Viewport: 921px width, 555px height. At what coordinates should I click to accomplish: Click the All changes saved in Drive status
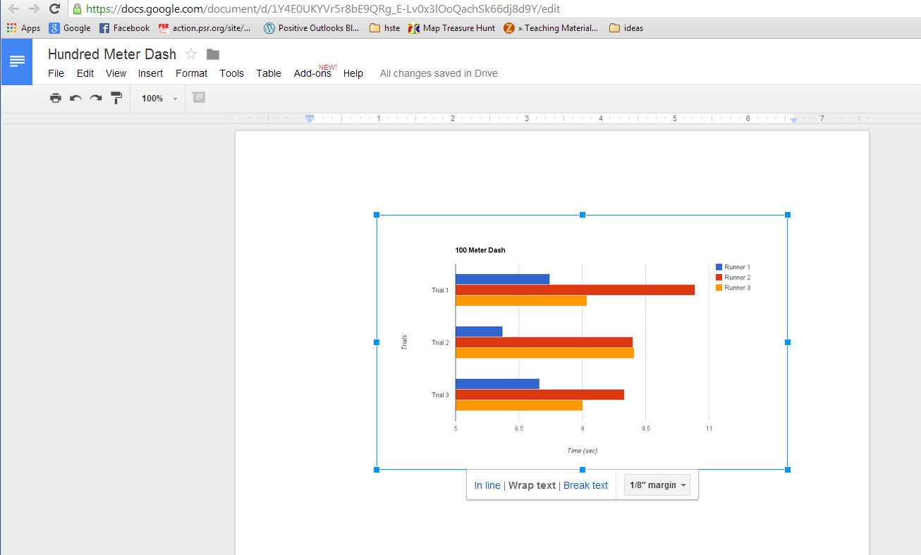click(x=439, y=73)
